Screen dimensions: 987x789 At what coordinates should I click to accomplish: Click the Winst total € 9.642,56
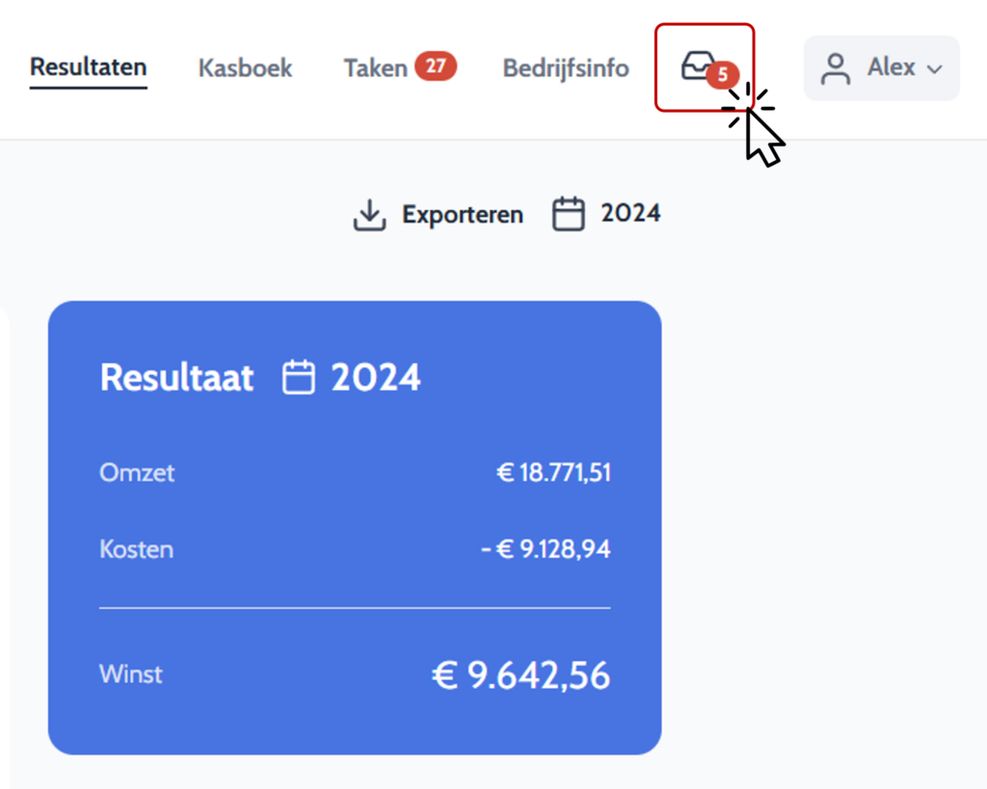pyautogui.click(x=521, y=675)
